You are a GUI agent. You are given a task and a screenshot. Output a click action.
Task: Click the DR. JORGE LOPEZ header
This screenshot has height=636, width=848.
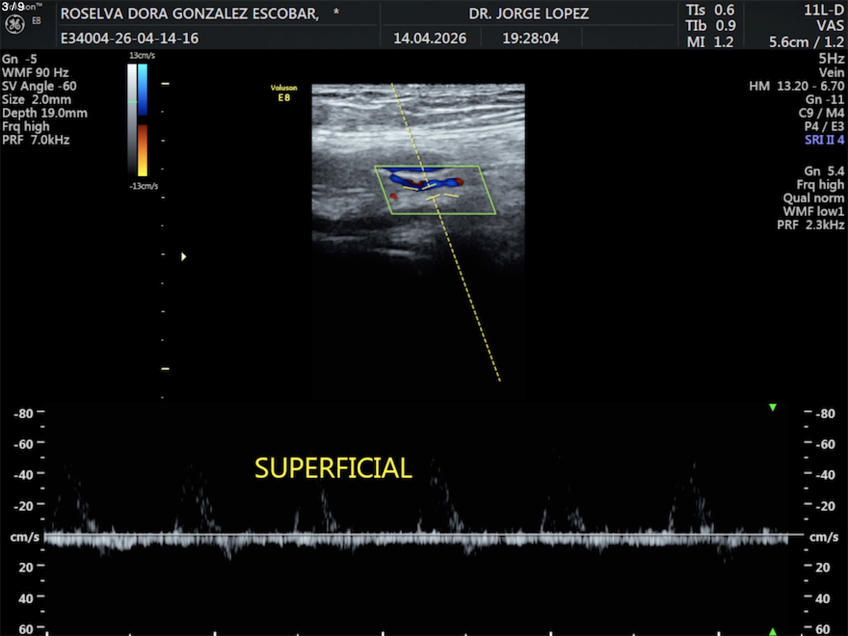pyautogui.click(x=529, y=14)
